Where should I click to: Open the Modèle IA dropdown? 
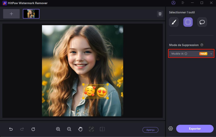pos(191,54)
